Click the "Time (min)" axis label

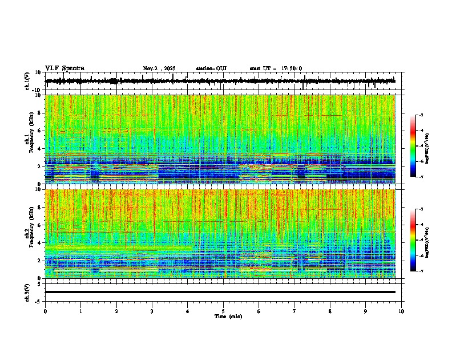tap(228, 316)
